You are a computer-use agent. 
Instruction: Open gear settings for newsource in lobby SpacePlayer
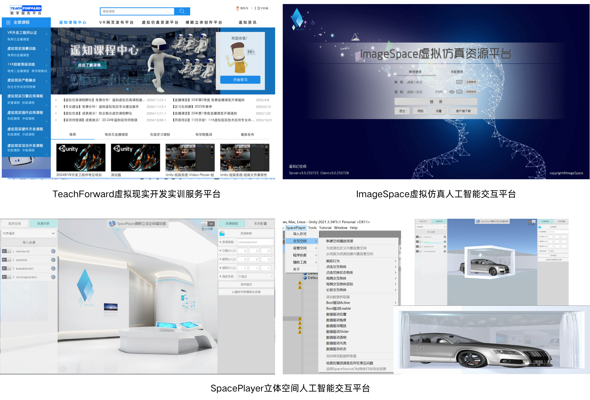53,251
